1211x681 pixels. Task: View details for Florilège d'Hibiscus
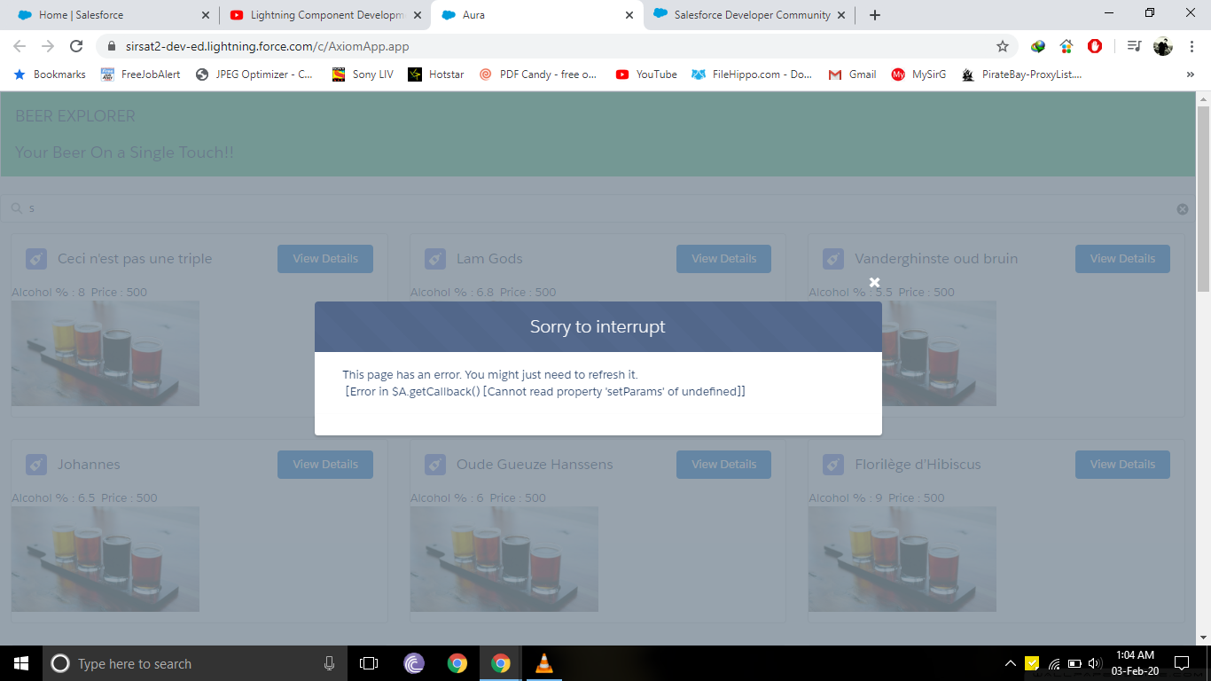click(1122, 465)
